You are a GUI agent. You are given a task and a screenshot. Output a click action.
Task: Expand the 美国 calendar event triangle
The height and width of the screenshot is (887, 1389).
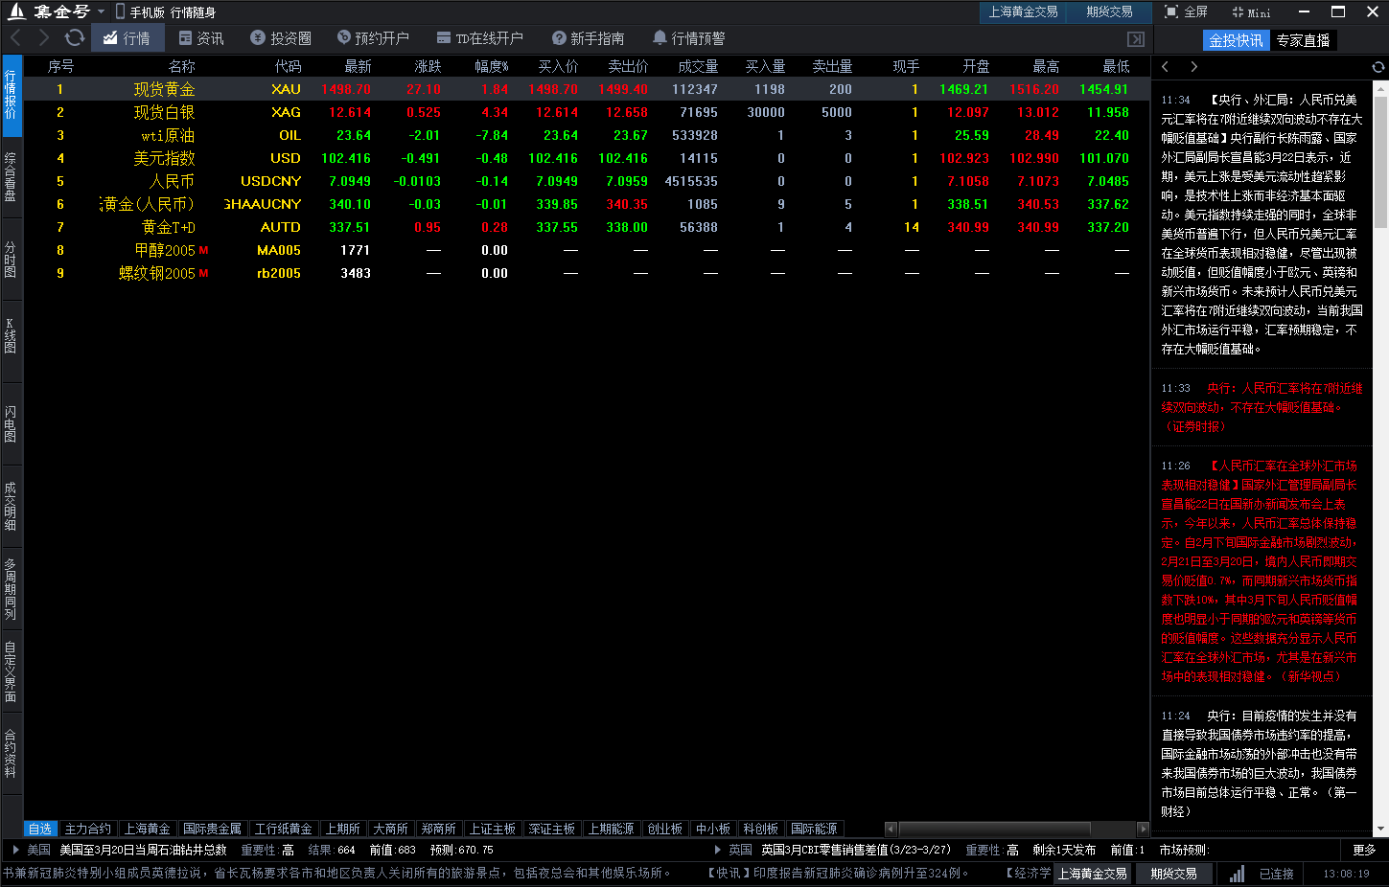[x=16, y=850]
